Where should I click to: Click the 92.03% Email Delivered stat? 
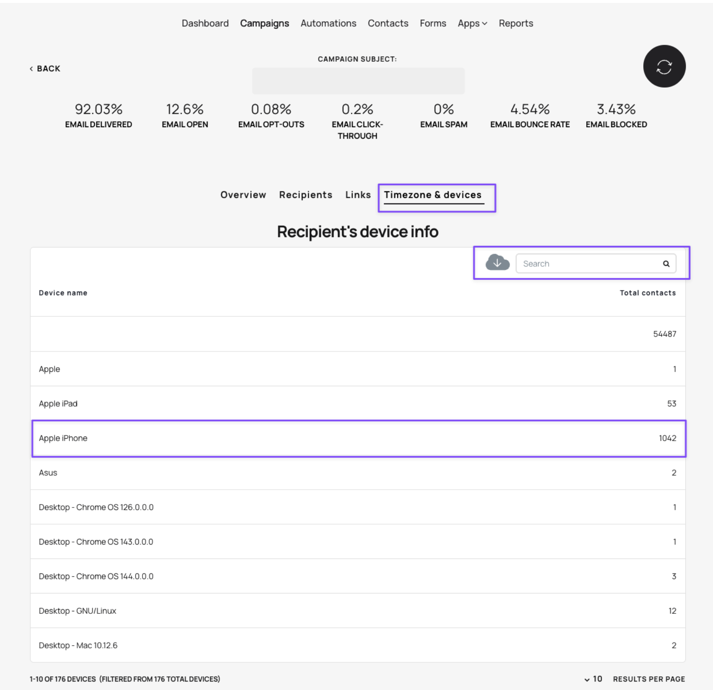[x=99, y=116]
